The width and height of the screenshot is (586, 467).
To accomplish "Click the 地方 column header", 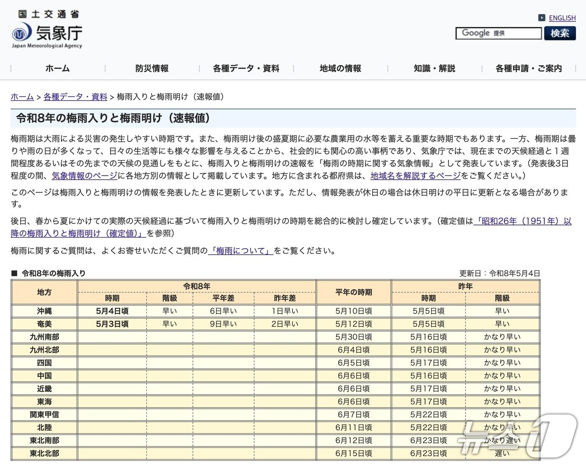I will coord(44,292).
